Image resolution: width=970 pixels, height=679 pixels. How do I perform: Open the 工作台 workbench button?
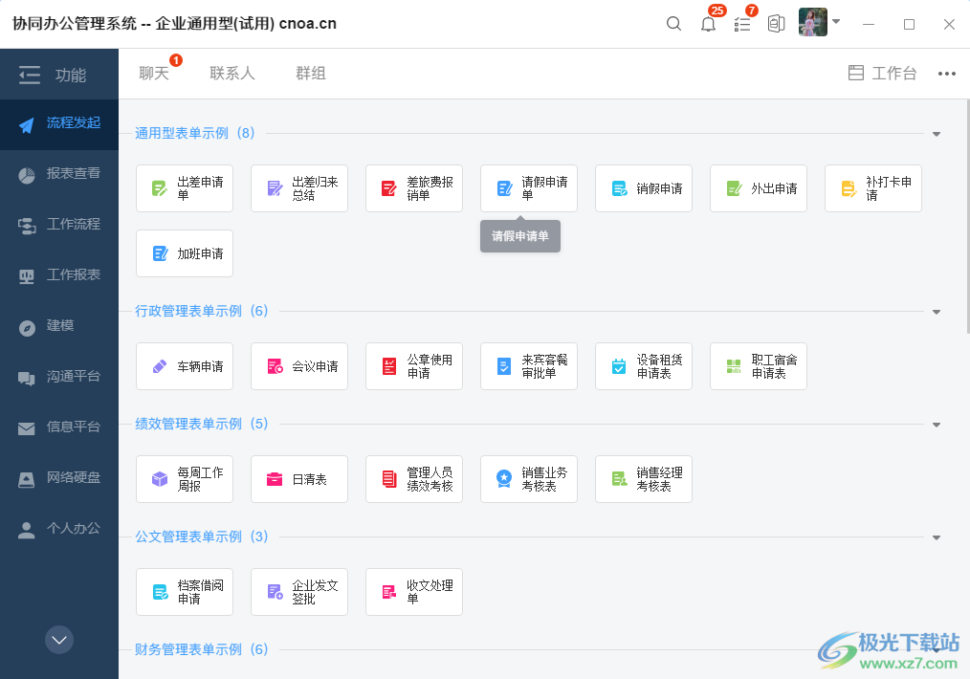(882, 73)
